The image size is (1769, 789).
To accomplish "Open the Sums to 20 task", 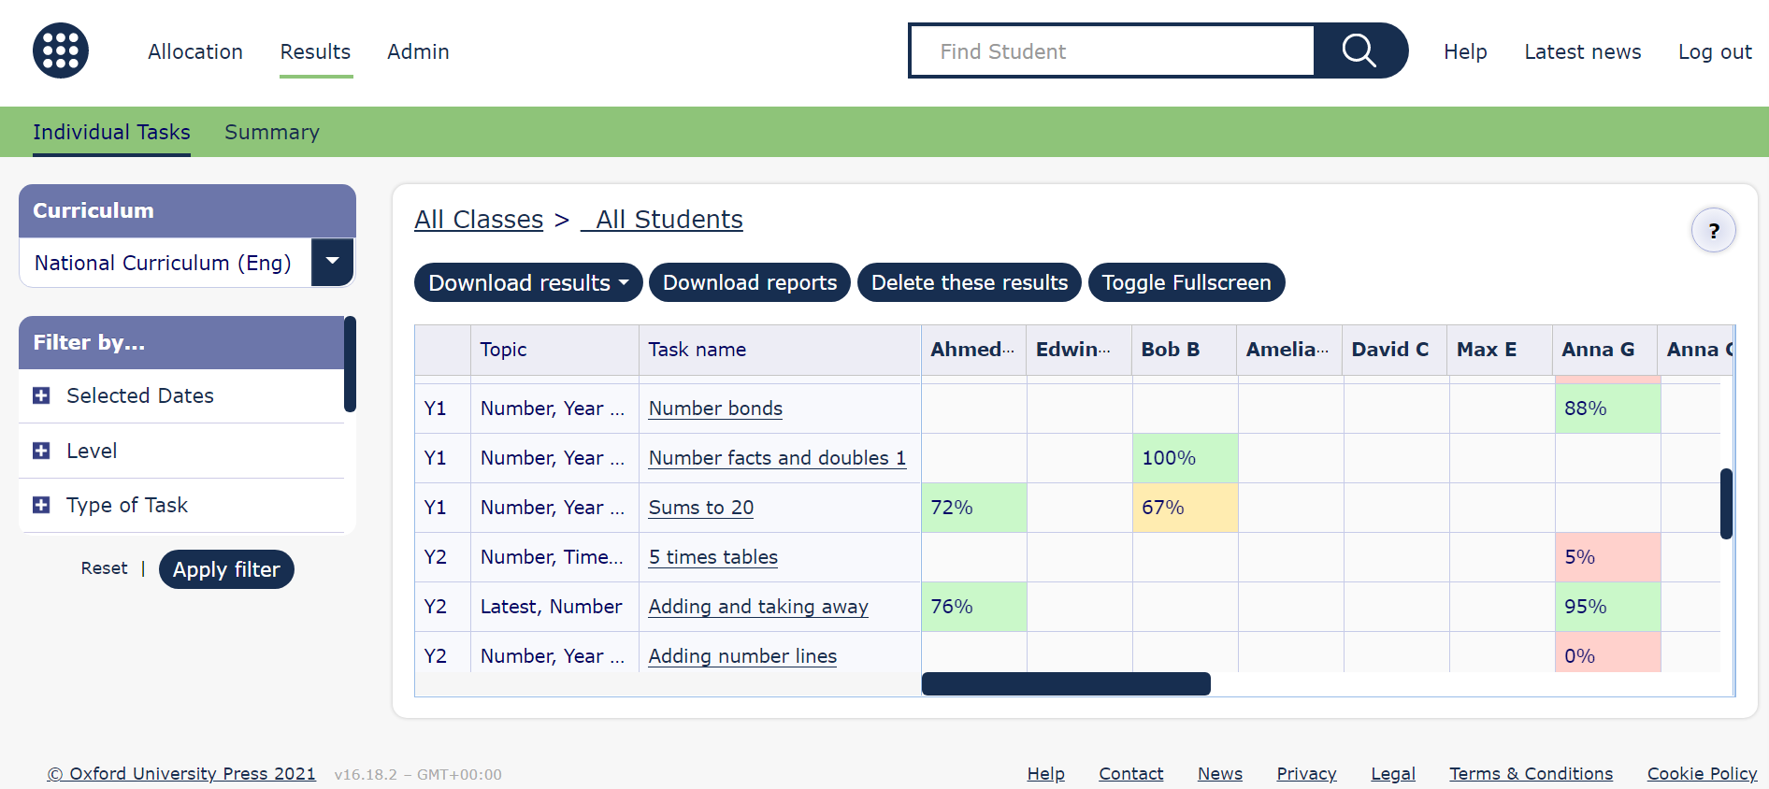I will point(701,508).
